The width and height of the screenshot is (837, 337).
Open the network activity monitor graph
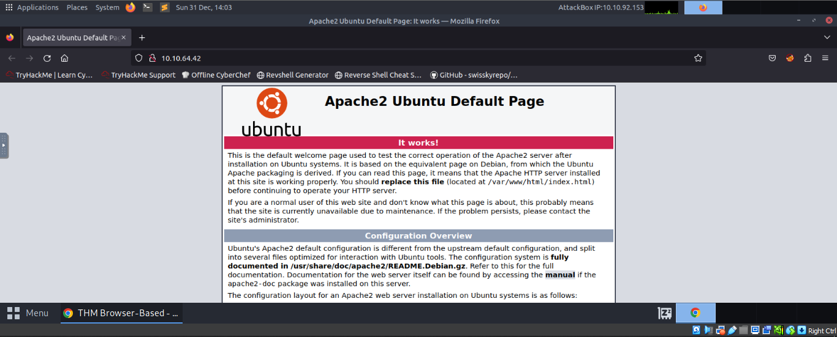[x=662, y=7]
